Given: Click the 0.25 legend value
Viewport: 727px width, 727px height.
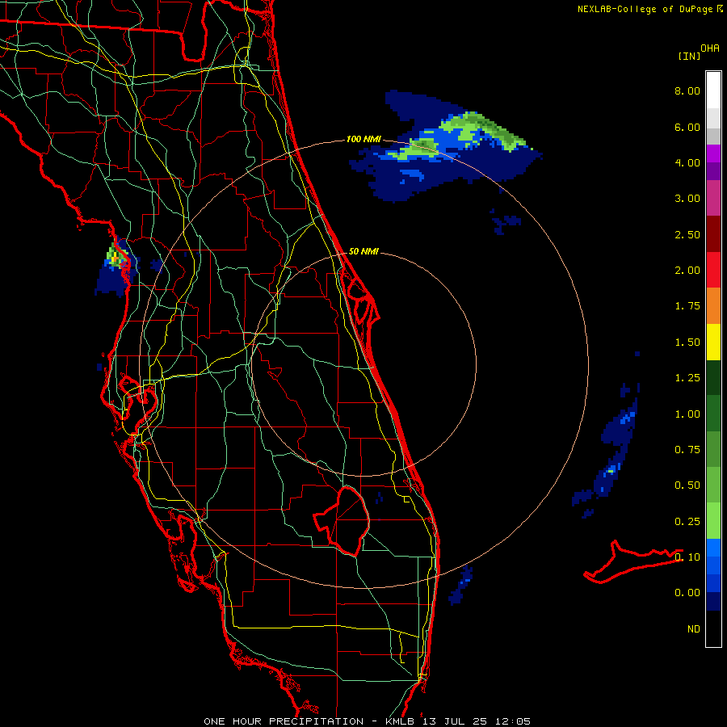Looking at the screenshot, I should point(687,522).
